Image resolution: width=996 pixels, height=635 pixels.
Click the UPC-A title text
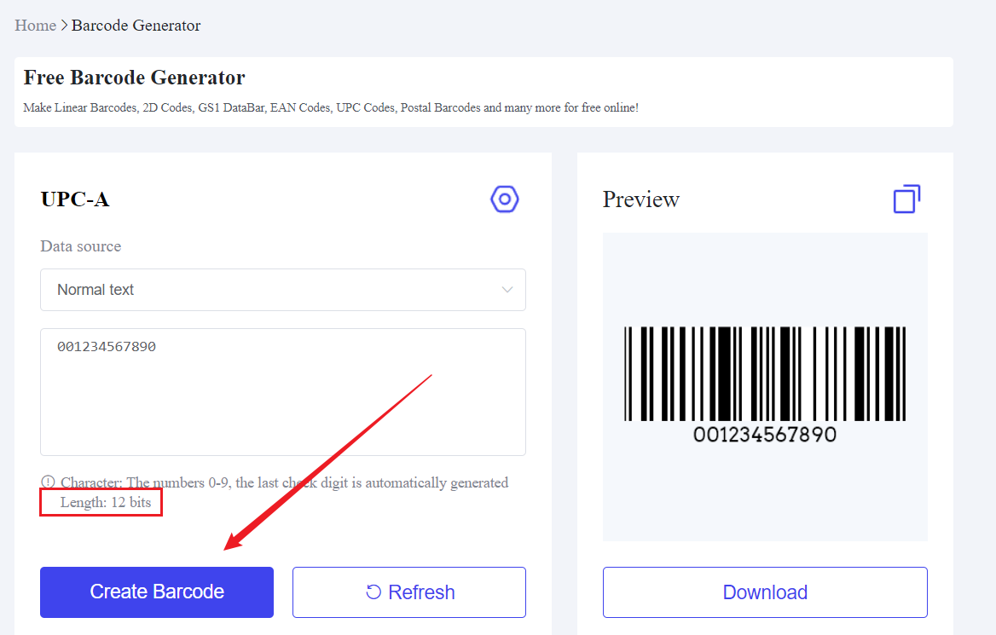click(75, 199)
